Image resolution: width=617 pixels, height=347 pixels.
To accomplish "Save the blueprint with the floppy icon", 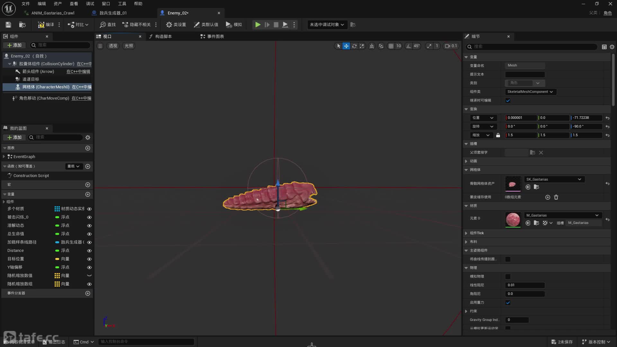I will point(8,25).
